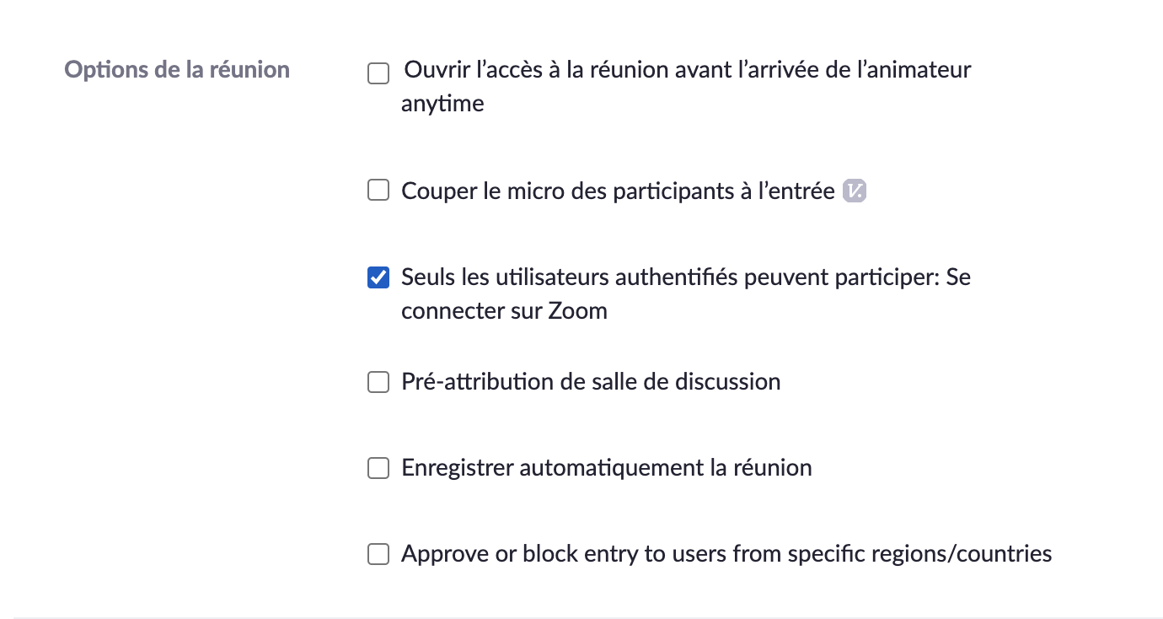The image size is (1163, 619).
Task: Enable opening the meeting before the host arrives
Action: tap(378, 73)
